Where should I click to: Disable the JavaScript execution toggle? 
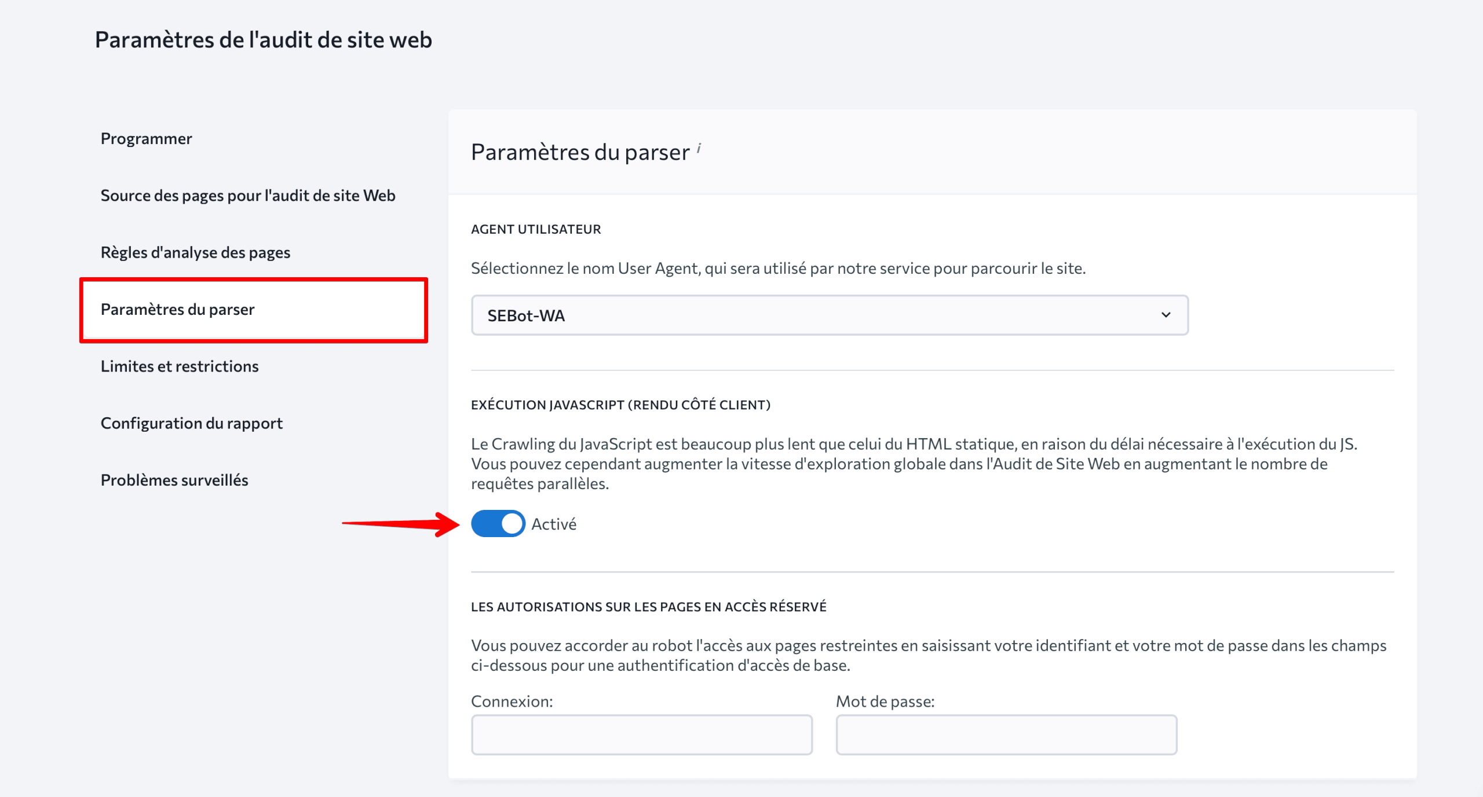(498, 524)
